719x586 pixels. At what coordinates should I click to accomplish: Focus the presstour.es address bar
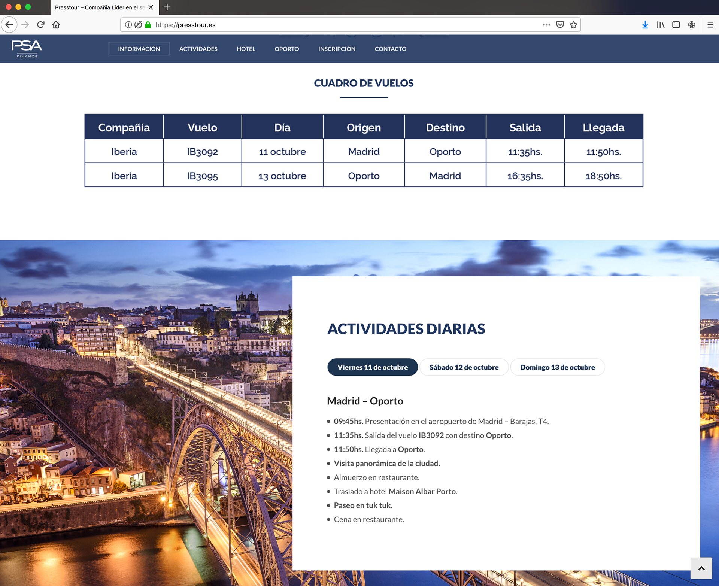tap(337, 25)
